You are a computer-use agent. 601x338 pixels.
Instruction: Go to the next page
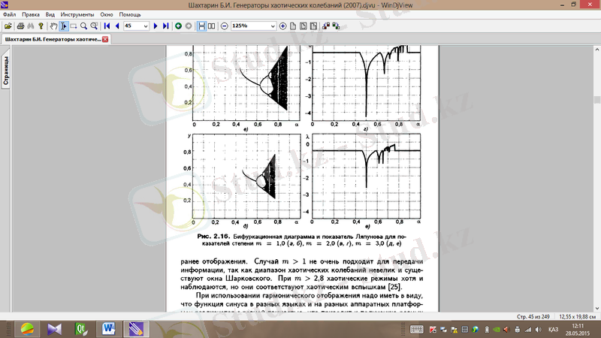click(156, 26)
